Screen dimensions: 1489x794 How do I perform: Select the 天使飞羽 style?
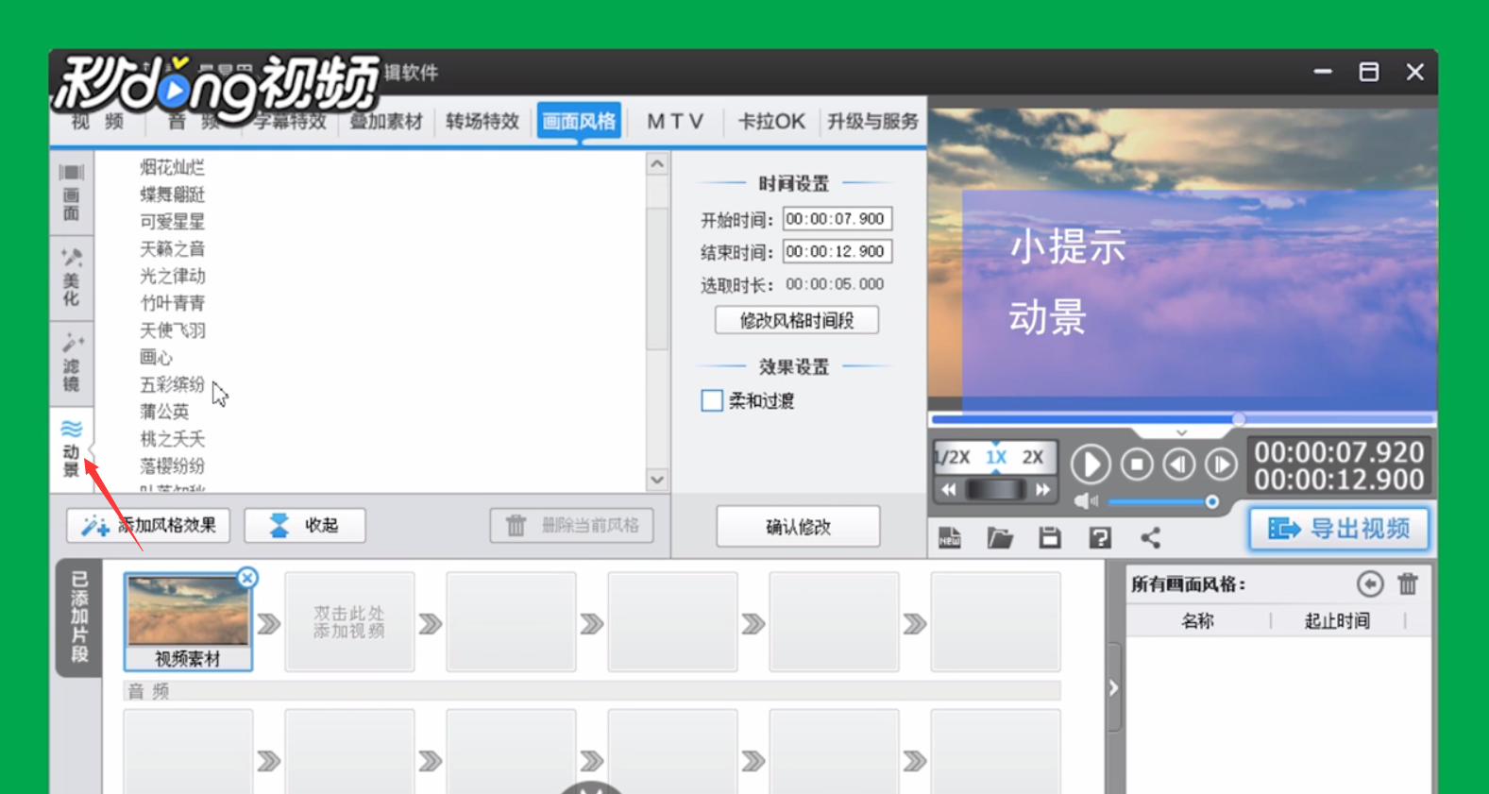172,330
